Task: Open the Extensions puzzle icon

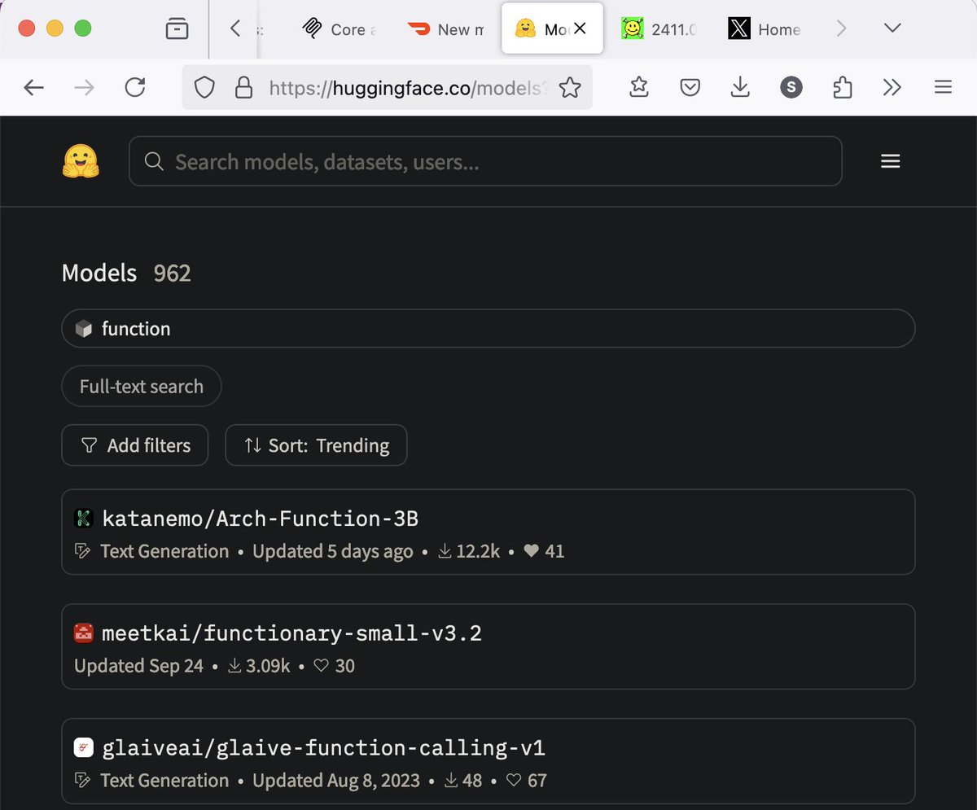Action: 843,87
